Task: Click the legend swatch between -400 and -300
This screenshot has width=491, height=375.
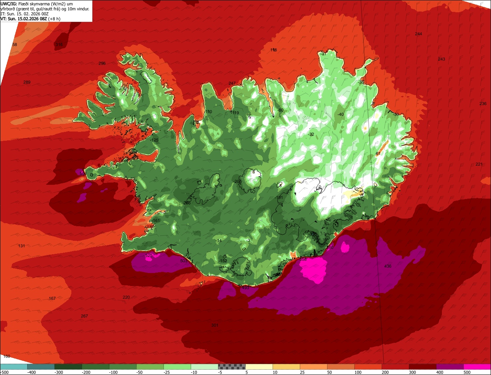Action: [41, 367]
